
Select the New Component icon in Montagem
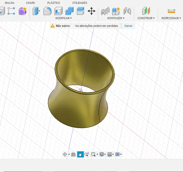tap(116, 11)
